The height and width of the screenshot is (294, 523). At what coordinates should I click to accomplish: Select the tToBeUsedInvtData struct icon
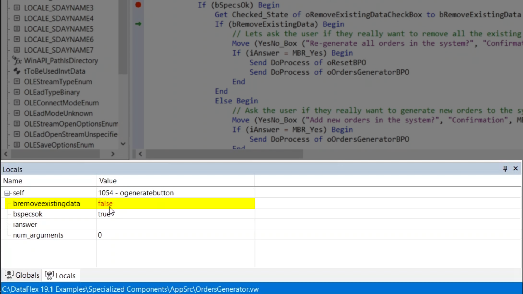[17, 71]
